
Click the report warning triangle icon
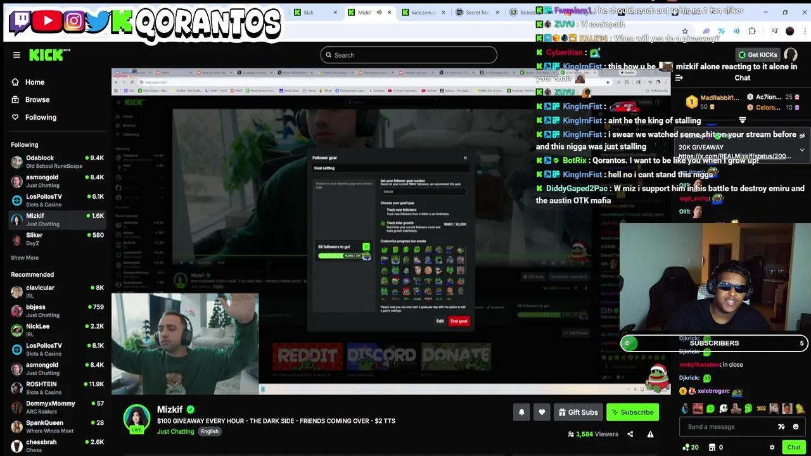[650, 434]
